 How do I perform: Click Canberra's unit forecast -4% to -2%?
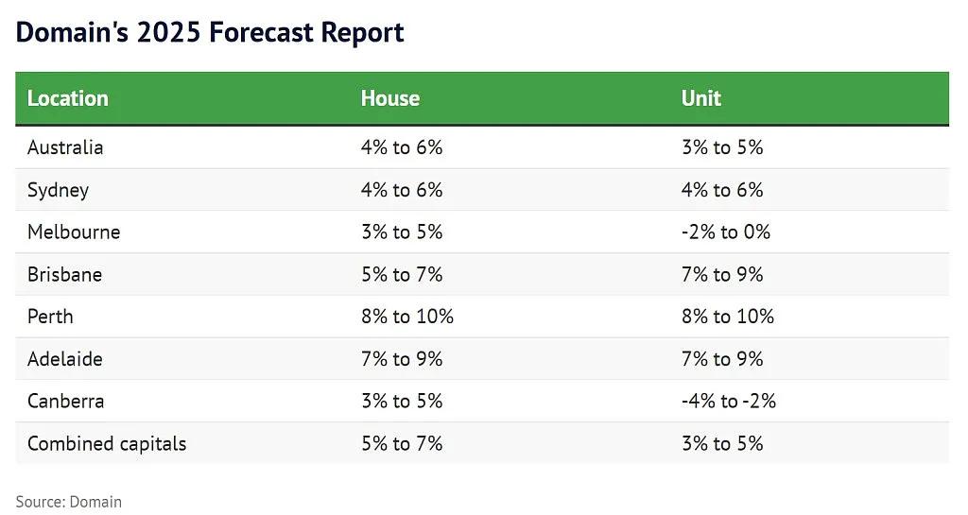729,401
